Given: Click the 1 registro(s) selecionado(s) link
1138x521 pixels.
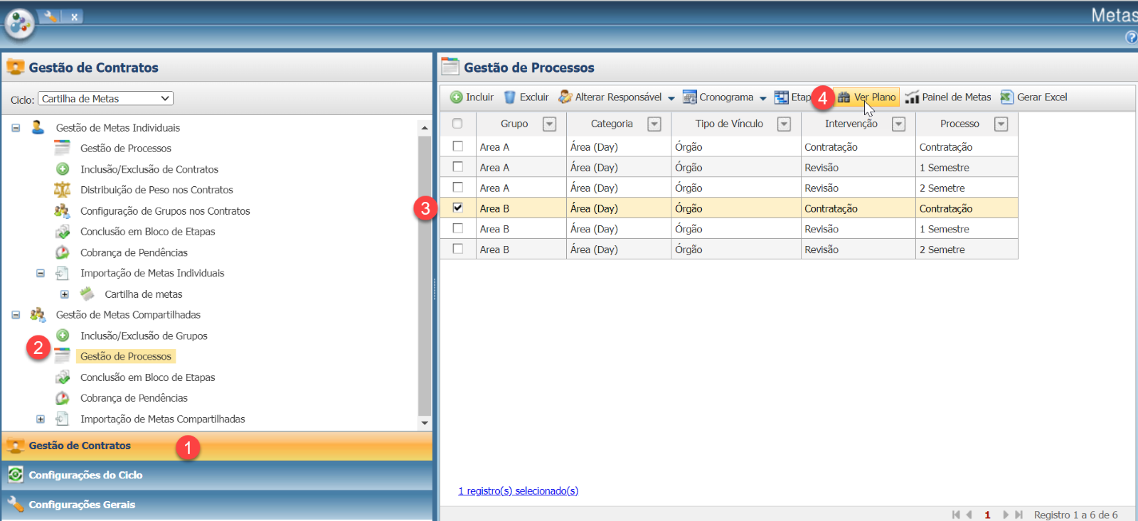Looking at the screenshot, I should (x=518, y=490).
